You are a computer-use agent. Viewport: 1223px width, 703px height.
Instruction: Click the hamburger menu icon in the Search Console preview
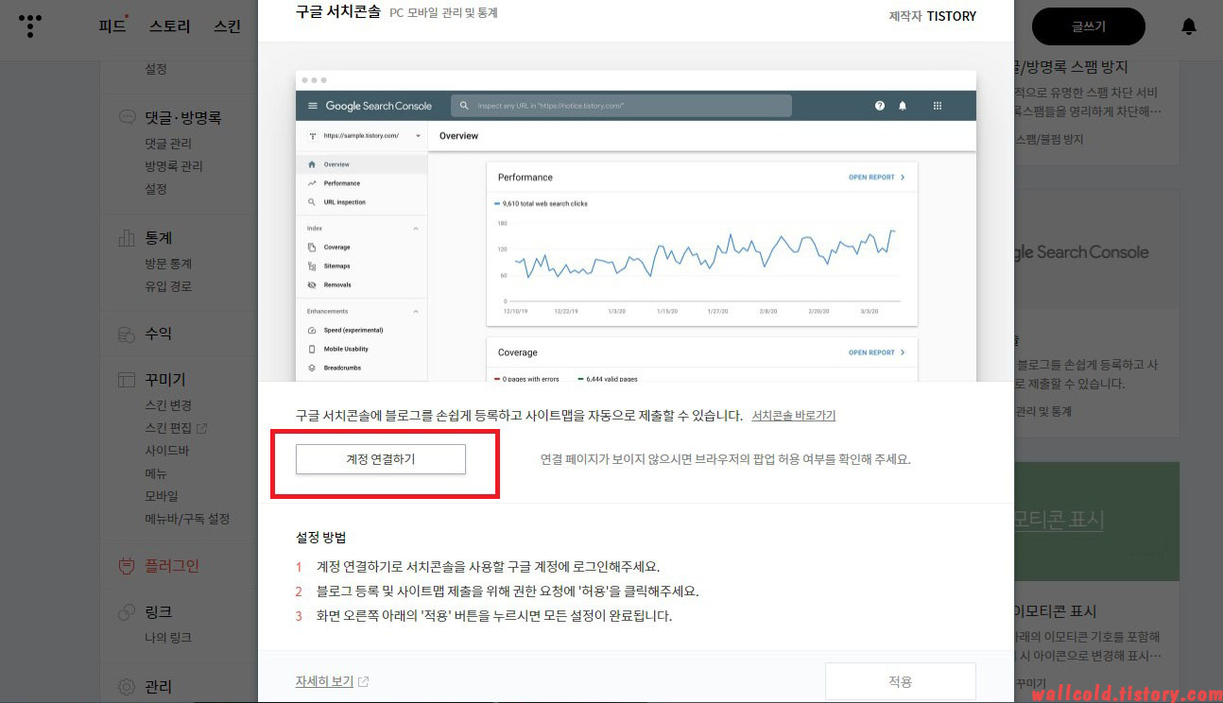coord(313,106)
